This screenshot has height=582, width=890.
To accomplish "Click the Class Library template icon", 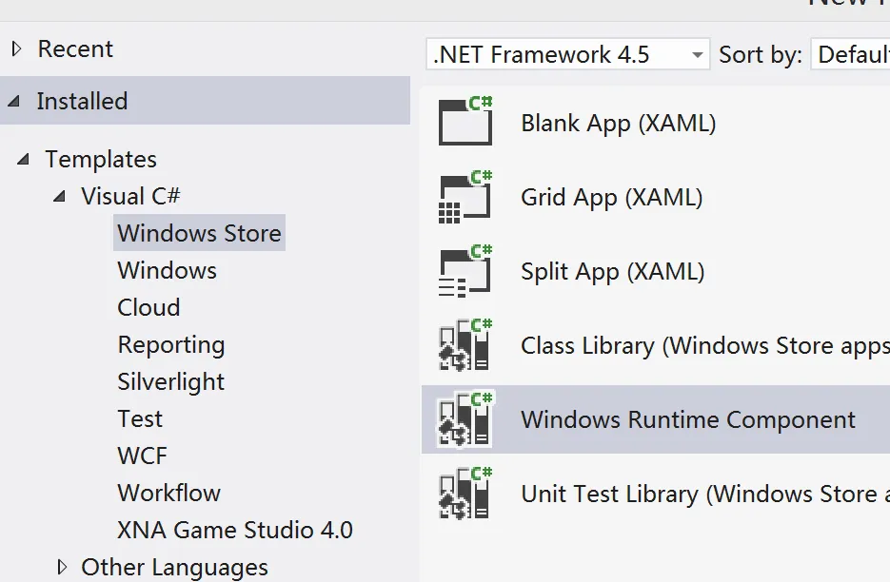I will point(465,344).
